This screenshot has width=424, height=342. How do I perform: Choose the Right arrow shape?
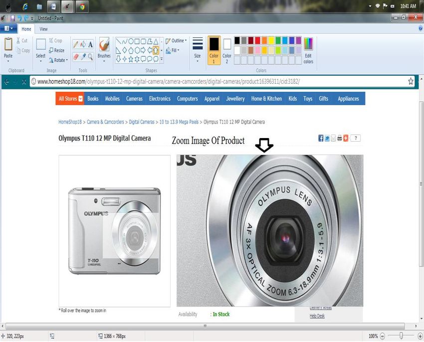tap(143, 50)
